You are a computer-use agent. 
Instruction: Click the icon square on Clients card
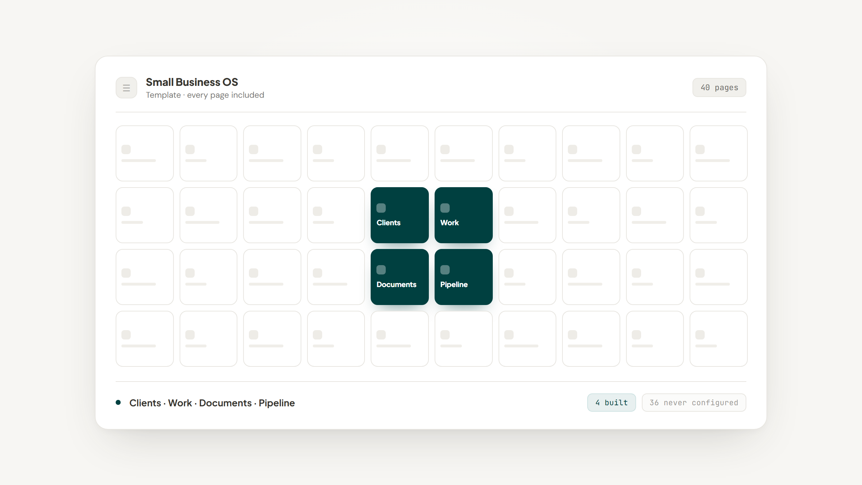pos(381,208)
